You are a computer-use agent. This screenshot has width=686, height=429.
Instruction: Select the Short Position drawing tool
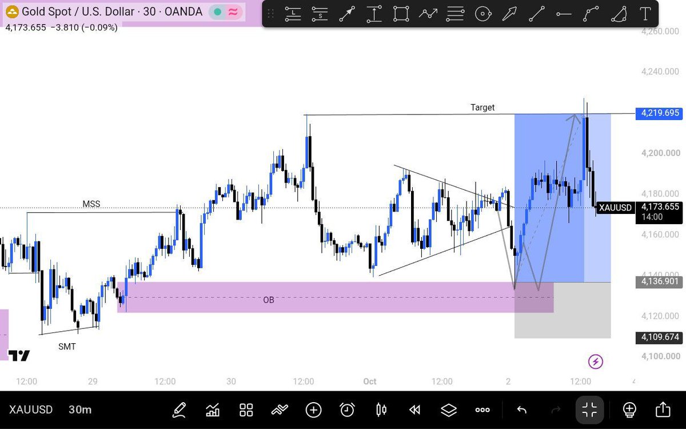pyautogui.click(x=320, y=14)
